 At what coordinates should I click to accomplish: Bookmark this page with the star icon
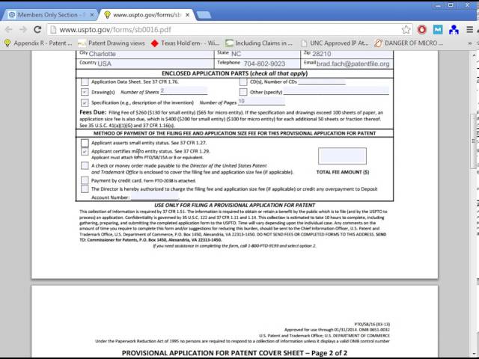(x=406, y=30)
